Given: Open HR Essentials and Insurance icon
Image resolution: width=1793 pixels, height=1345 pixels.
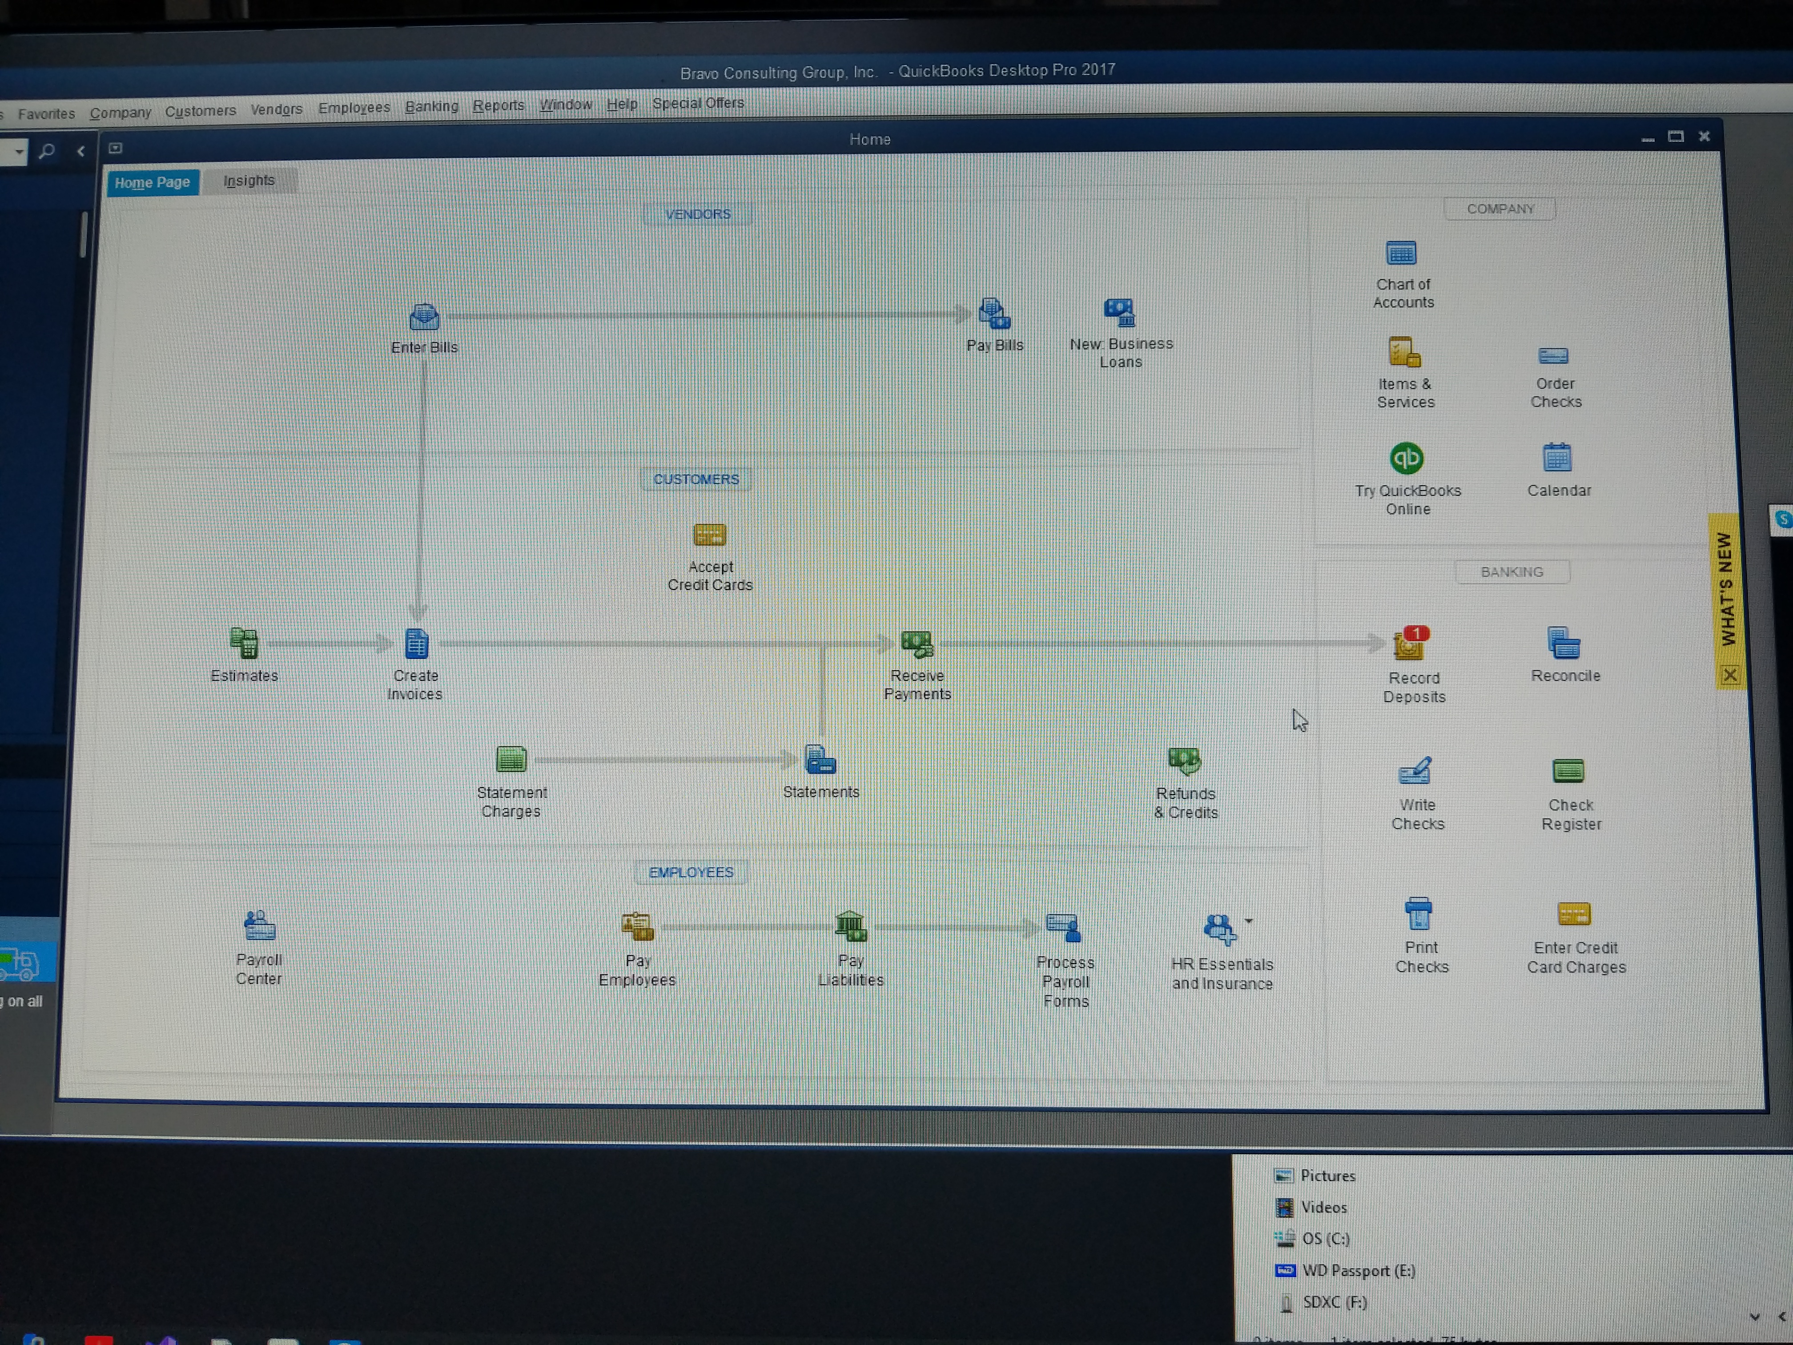Looking at the screenshot, I should (1219, 929).
